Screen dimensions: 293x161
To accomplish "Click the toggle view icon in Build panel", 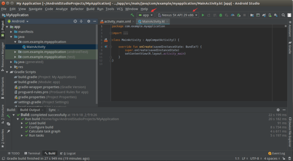I will [8, 124].
